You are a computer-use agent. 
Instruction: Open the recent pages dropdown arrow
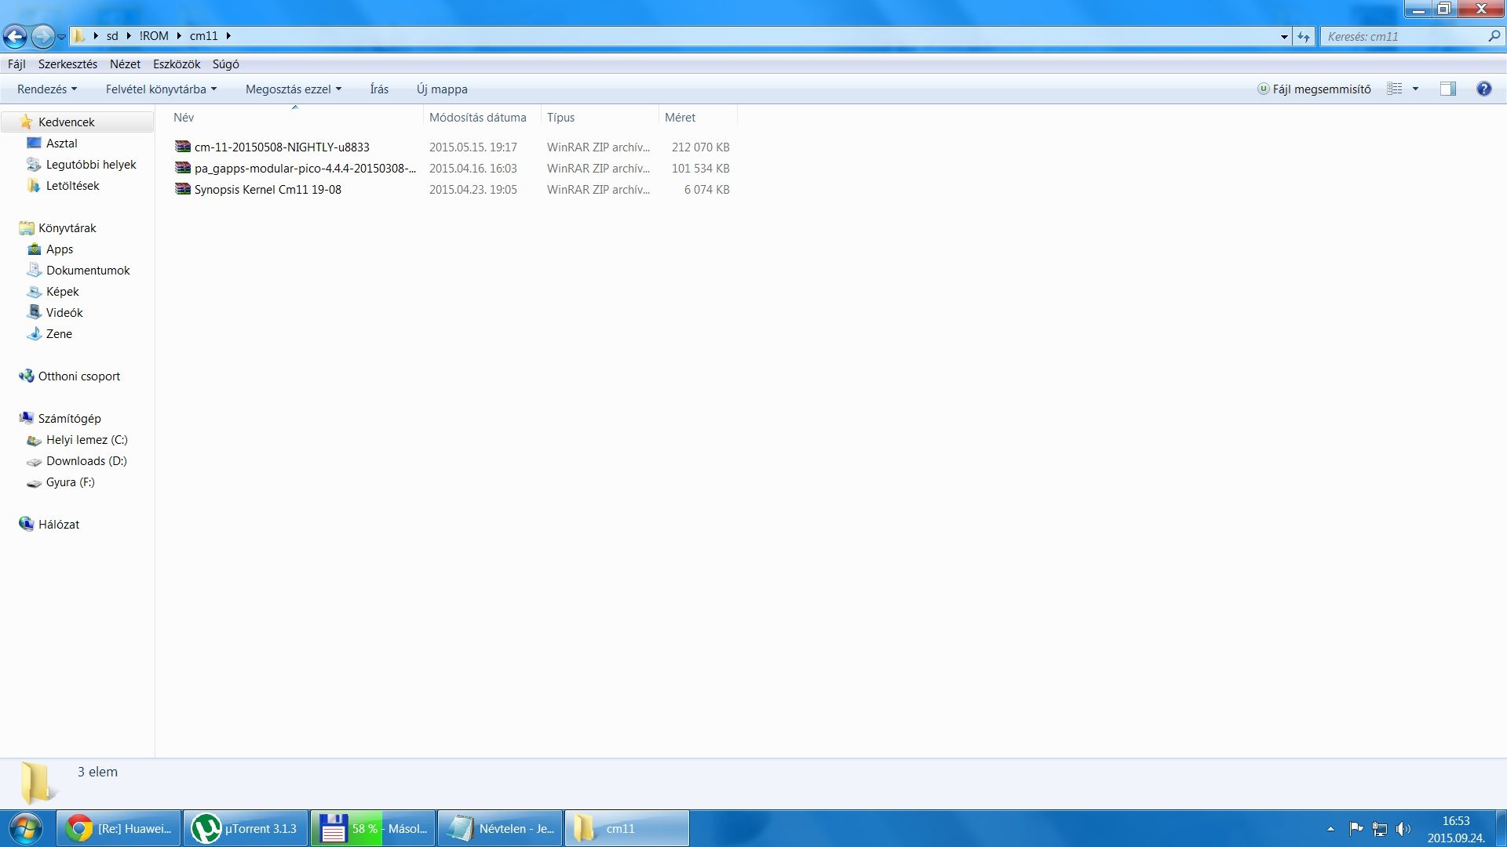point(61,37)
